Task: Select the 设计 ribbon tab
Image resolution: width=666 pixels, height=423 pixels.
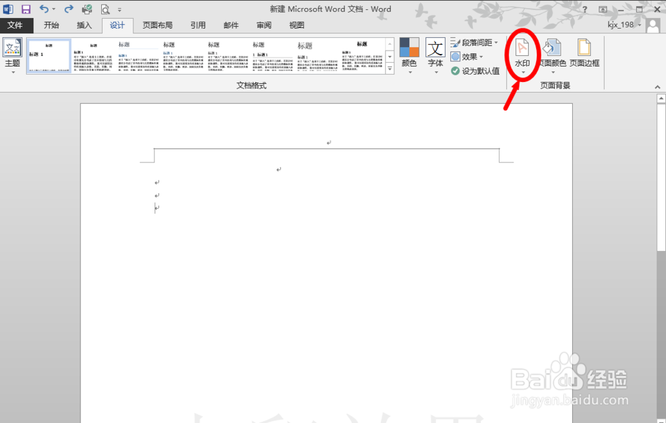Action: pyautogui.click(x=117, y=25)
